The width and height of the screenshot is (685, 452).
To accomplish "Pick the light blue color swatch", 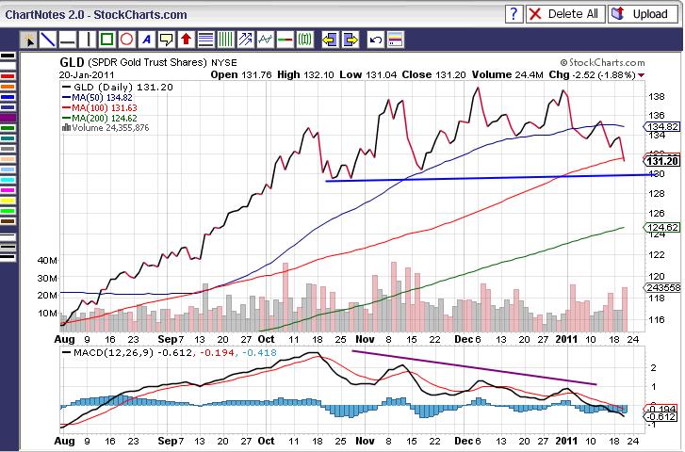I will pyautogui.click(x=8, y=169).
